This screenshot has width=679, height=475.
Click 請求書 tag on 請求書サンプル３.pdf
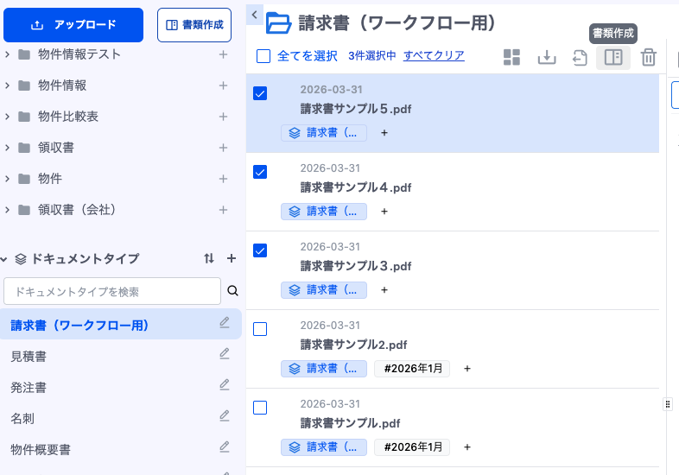pos(324,290)
